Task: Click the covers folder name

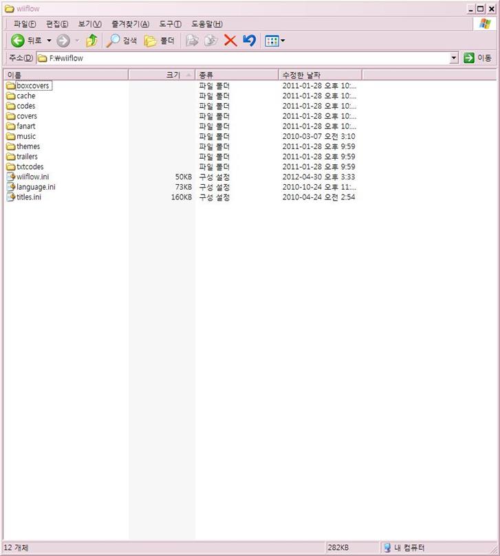Action: (x=27, y=116)
